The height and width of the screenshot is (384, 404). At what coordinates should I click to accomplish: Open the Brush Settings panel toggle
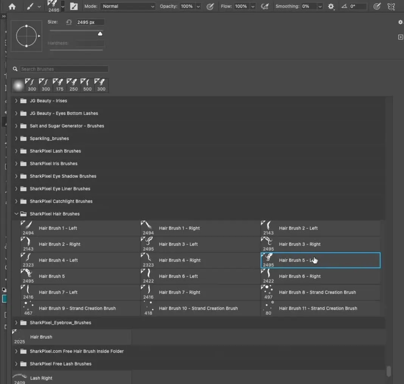point(74,6)
